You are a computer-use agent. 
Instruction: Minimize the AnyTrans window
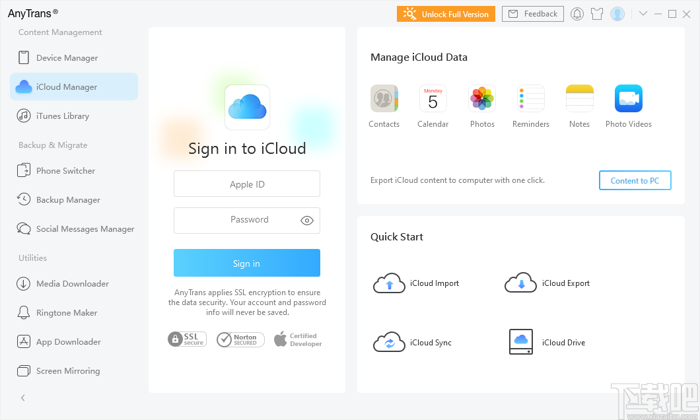658,14
